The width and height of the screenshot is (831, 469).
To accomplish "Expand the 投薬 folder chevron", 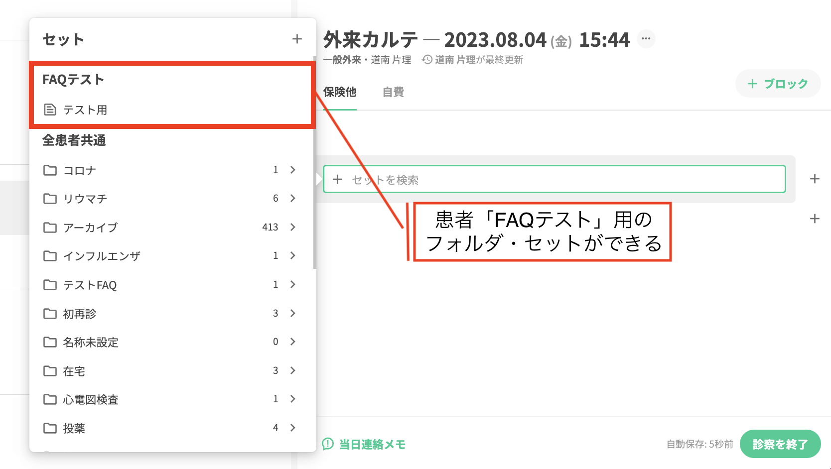I will click(x=293, y=428).
